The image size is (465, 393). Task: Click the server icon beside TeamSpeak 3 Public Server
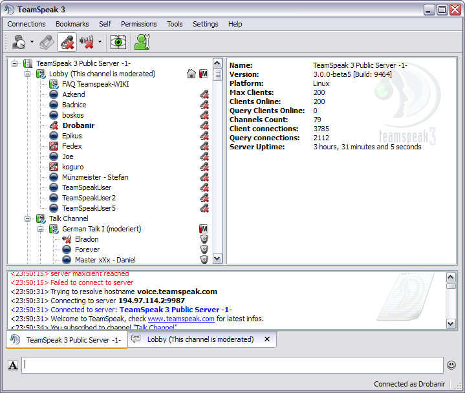point(28,63)
